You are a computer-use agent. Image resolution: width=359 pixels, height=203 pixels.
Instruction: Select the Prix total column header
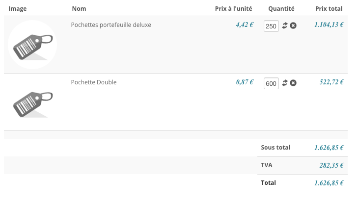pos(329,9)
